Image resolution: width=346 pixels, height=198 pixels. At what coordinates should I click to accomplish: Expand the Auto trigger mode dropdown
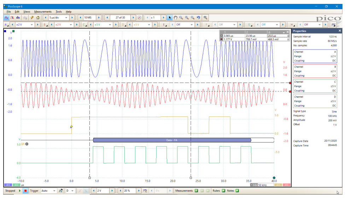click(48, 191)
